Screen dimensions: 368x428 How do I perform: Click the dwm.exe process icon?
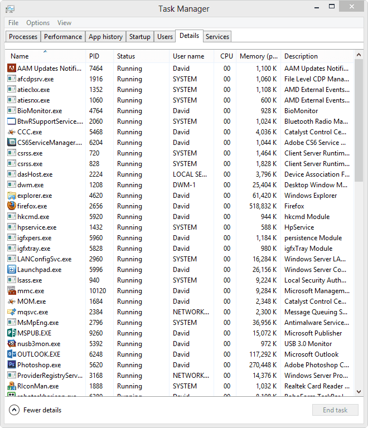pyautogui.click(x=12, y=185)
